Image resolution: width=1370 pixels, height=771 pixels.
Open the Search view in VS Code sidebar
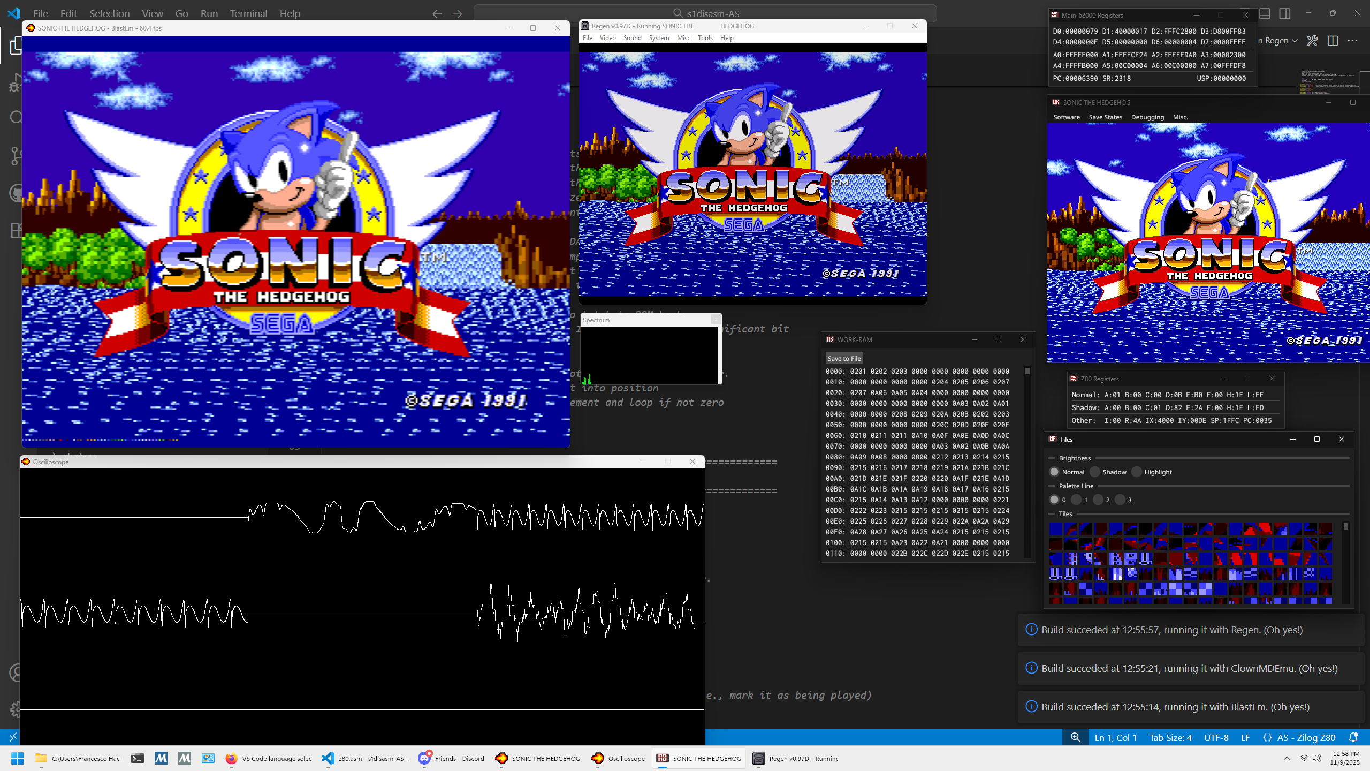coord(16,117)
